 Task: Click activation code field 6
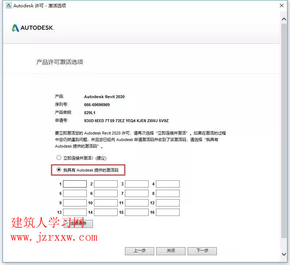pyautogui.click(x=106, y=193)
